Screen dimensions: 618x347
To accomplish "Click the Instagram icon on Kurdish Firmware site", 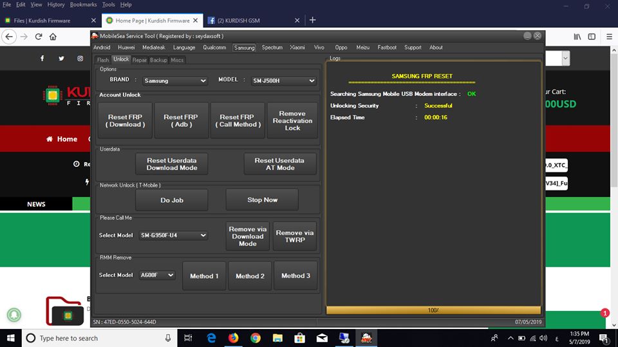I will [x=80, y=59].
